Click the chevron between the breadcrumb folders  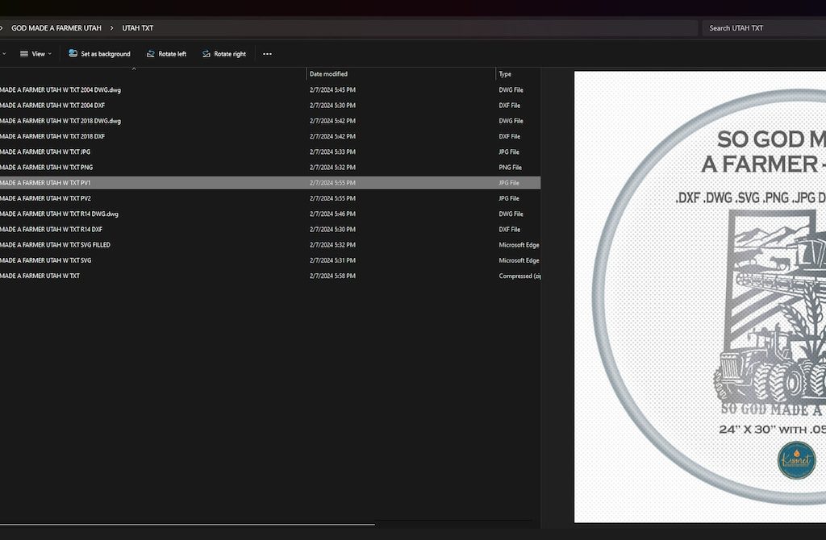[x=112, y=28]
